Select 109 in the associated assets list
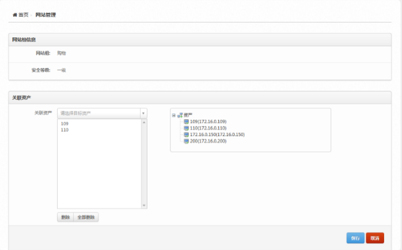The image size is (402, 250). click(65, 124)
